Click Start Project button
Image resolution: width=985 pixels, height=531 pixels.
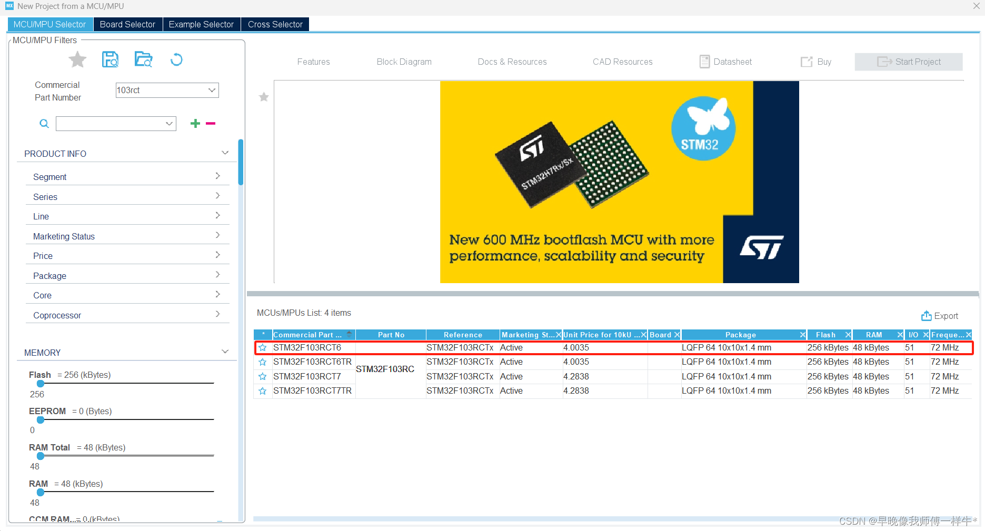[x=909, y=62]
